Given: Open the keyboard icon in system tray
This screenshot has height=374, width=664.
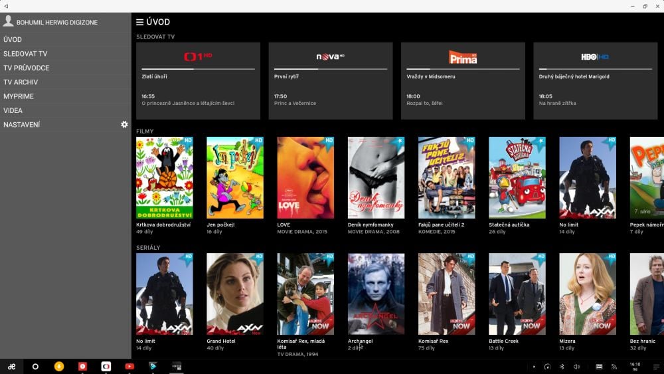Looking at the screenshot, I should 599,367.
